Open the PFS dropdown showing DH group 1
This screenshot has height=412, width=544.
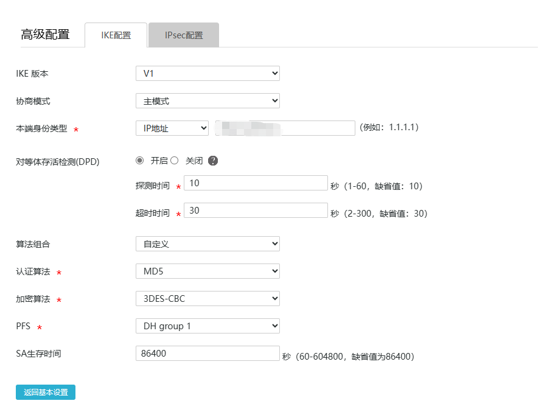point(207,326)
